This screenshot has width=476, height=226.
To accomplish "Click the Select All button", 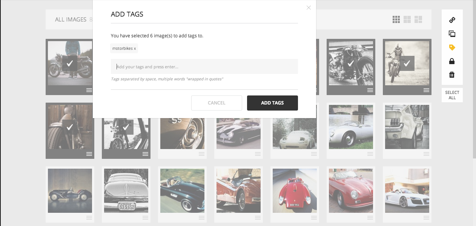I will pyautogui.click(x=452, y=95).
